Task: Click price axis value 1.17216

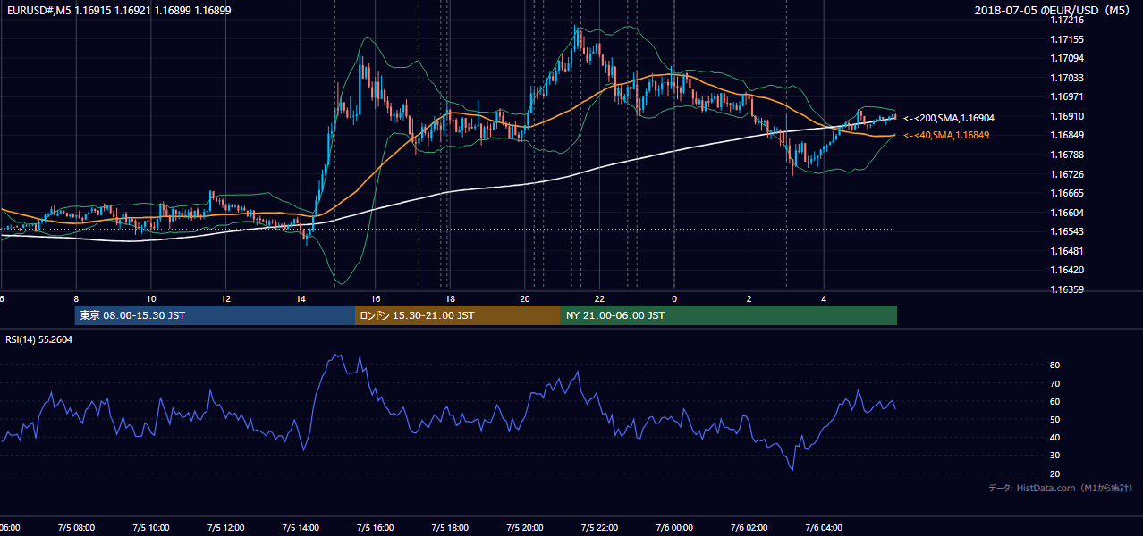Action: (x=1066, y=20)
